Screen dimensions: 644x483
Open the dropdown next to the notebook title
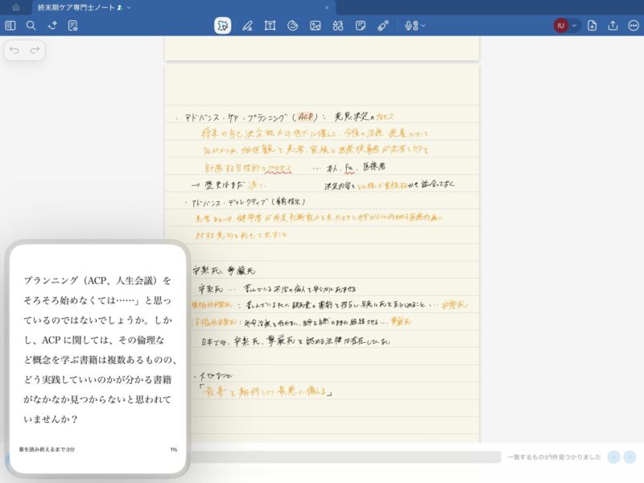point(129,7)
